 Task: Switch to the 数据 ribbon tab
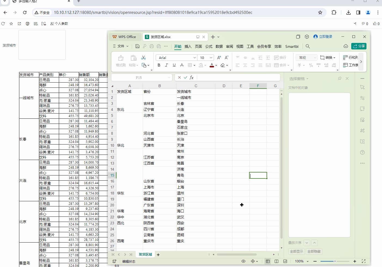point(219,46)
